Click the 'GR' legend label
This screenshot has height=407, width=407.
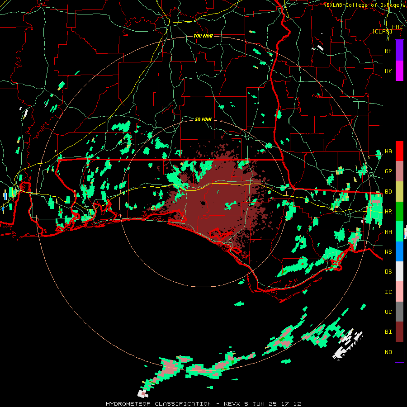coord(388,171)
